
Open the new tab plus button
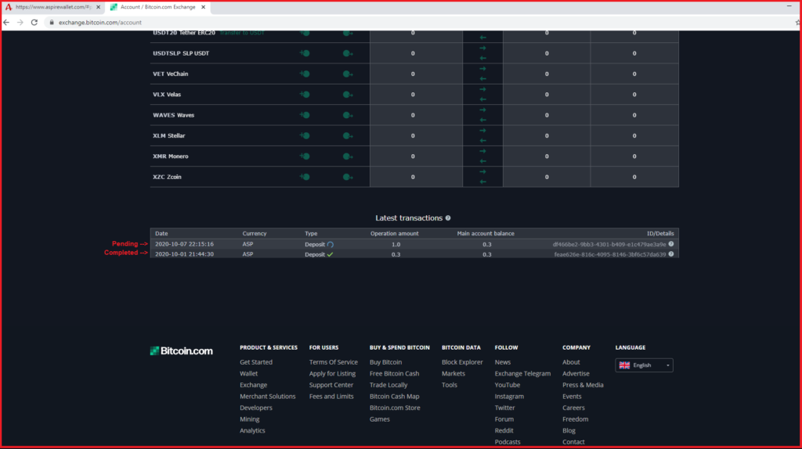point(221,7)
